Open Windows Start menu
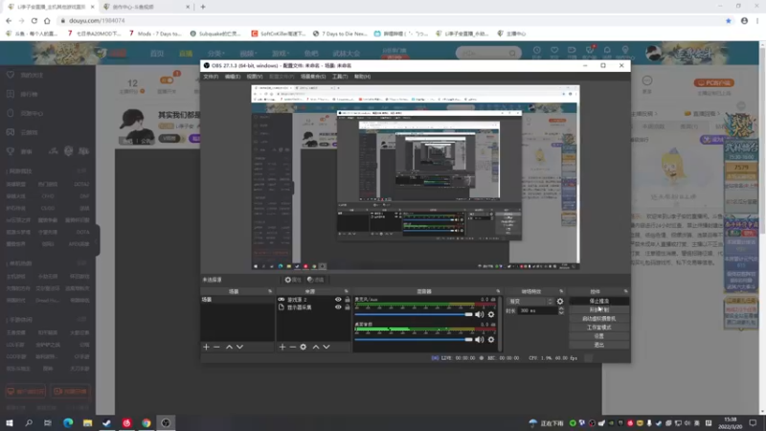Screen dimensions: 766x431 [x=10, y=422]
